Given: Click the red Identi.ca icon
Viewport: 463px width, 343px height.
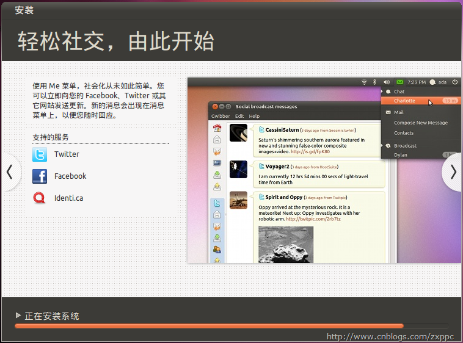Looking at the screenshot, I should click(x=40, y=198).
